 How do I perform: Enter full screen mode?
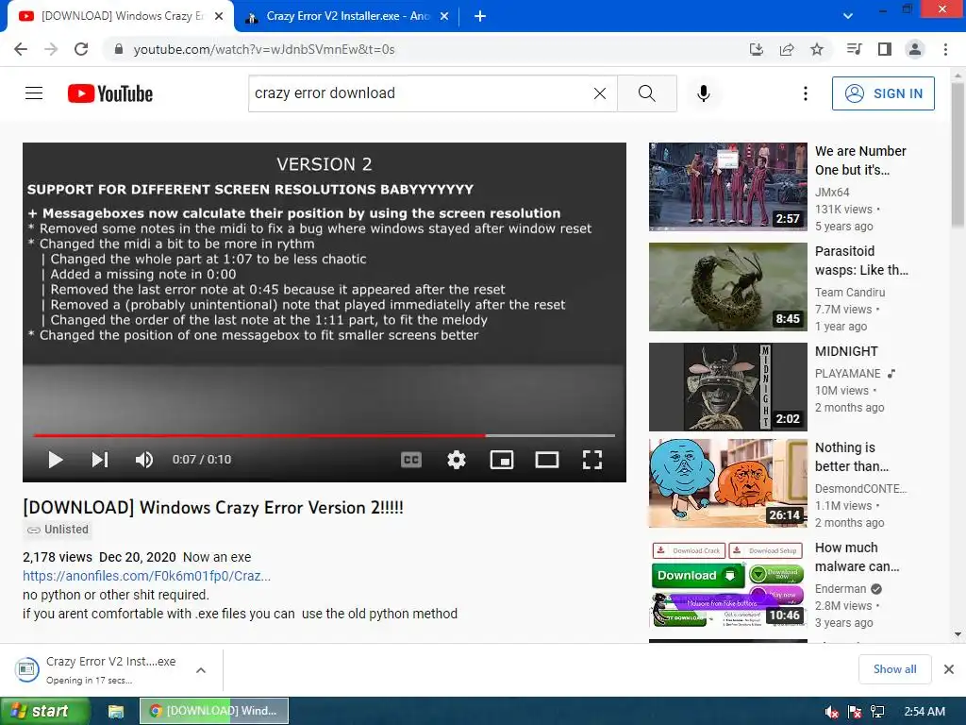[x=592, y=460]
